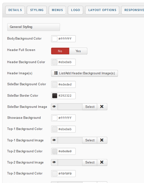Open SideBar Border Color dark swatch
The height and width of the screenshot is (183, 144).
[x=55, y=96]
